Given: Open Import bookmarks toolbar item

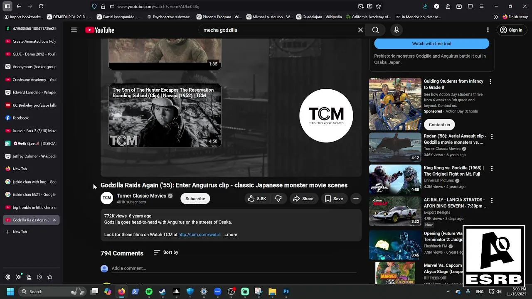Looking at the screenshot, I should click(24, 17).
